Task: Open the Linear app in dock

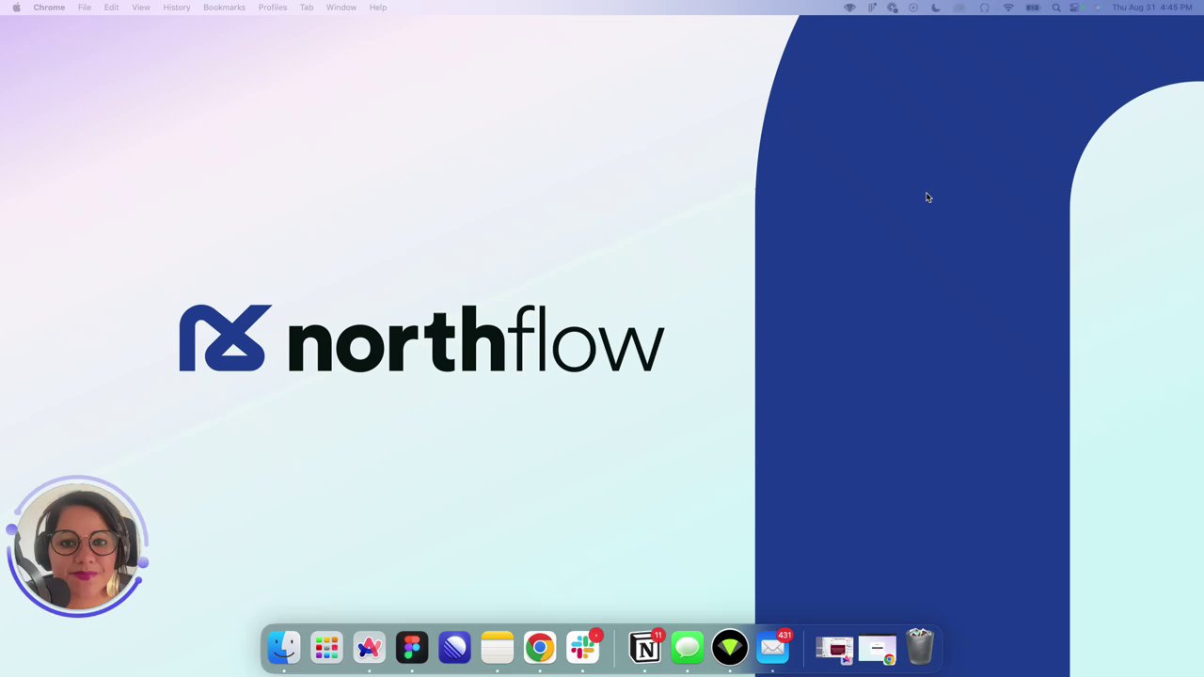Action: click(x=454, y=648)
